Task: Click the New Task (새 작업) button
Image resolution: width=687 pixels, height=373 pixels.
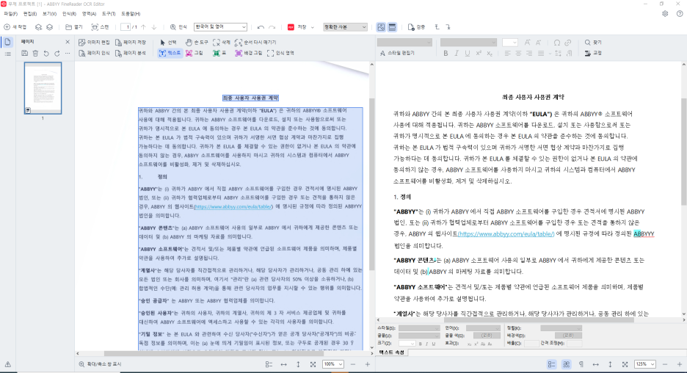Action: pyautogui.click(x=15, y=27)
